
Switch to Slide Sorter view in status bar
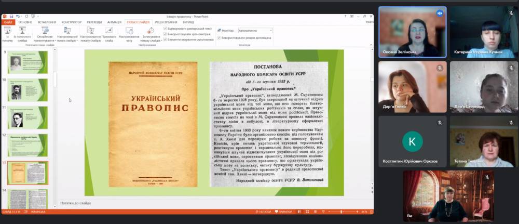tap(308, 212)
